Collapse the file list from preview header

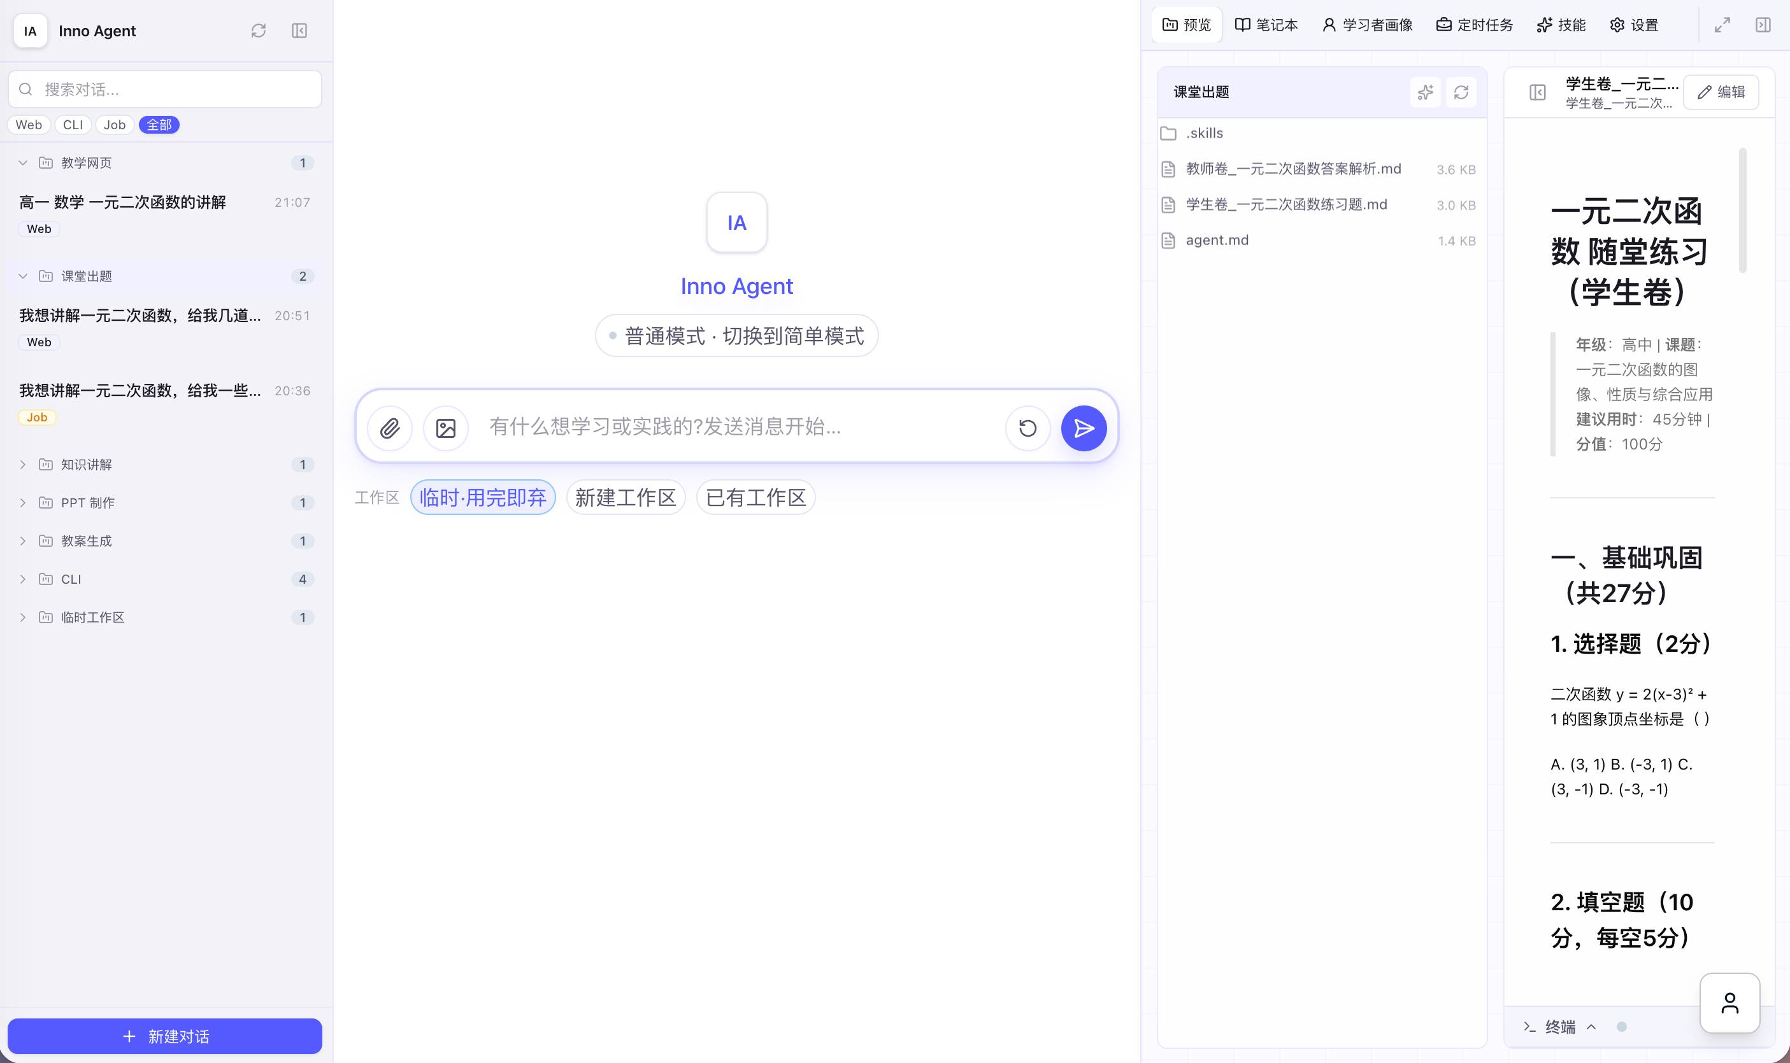(1538, 92)
